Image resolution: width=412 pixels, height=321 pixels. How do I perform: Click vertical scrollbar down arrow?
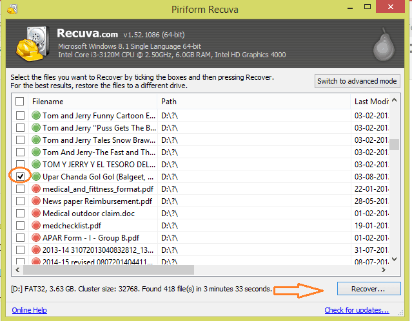(x=394, y=259)
